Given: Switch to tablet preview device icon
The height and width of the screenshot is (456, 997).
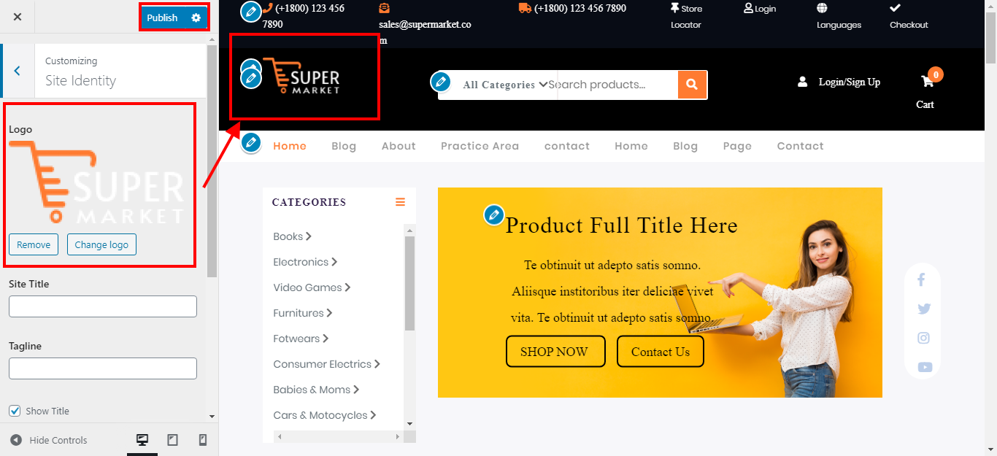Looking at the screenshot, I should [x=172, y=440].
